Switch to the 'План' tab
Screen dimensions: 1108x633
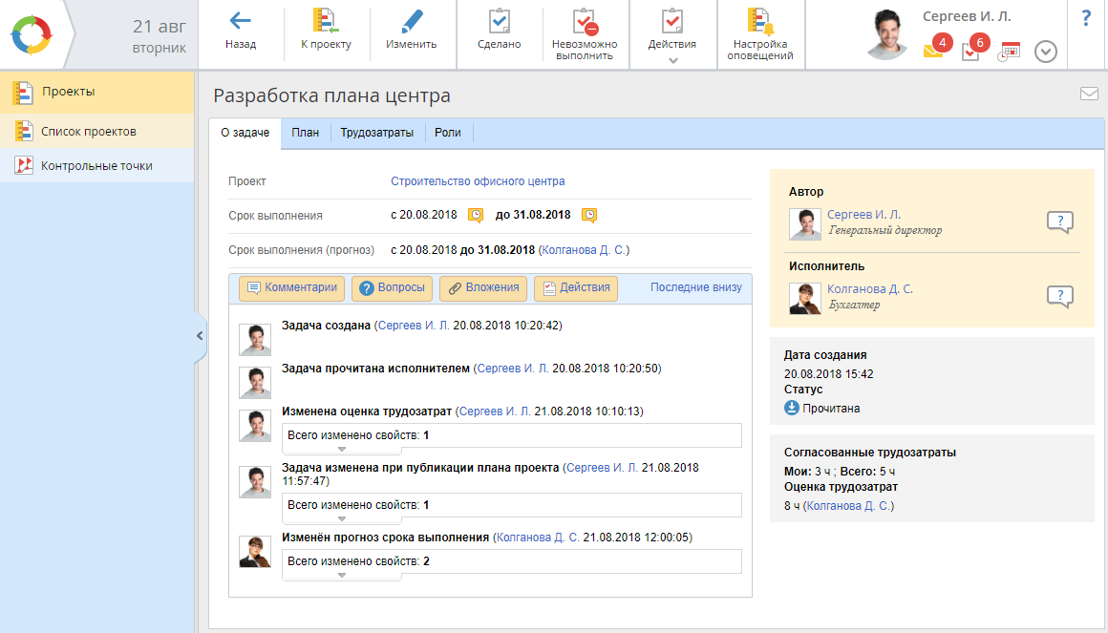tap(305, 133)
